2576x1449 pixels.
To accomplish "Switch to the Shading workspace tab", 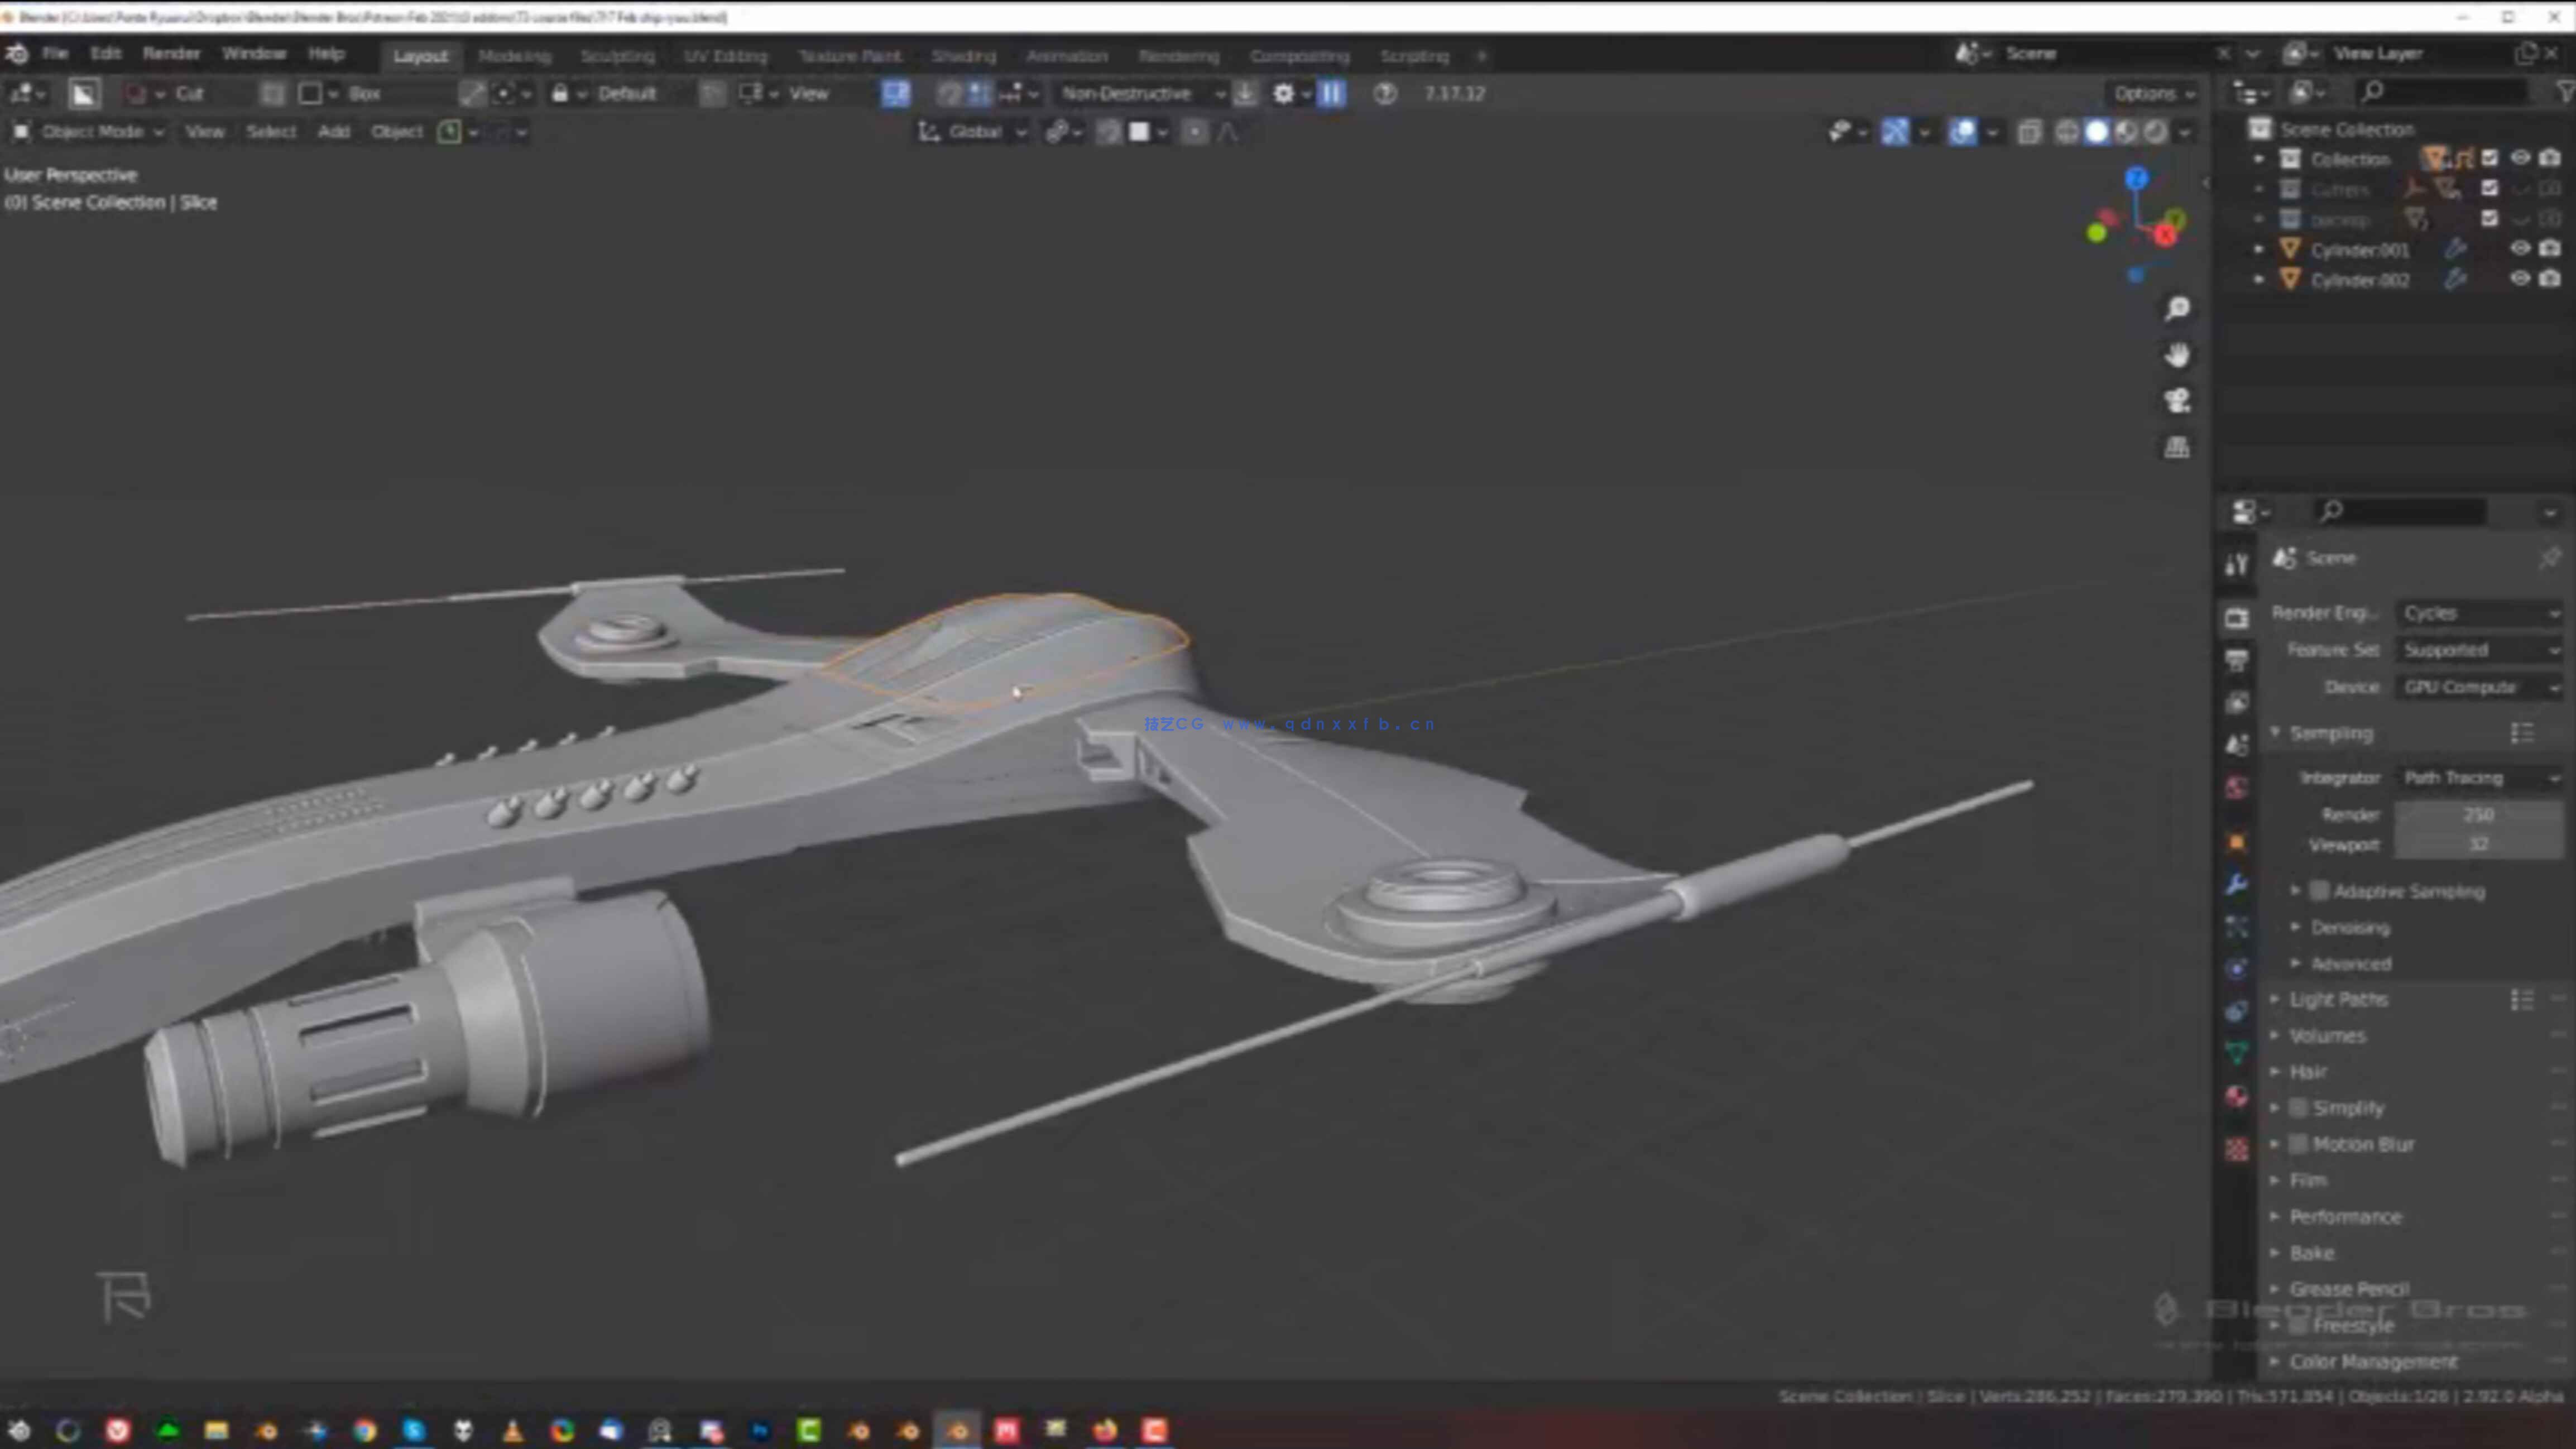I will (963, 55).
